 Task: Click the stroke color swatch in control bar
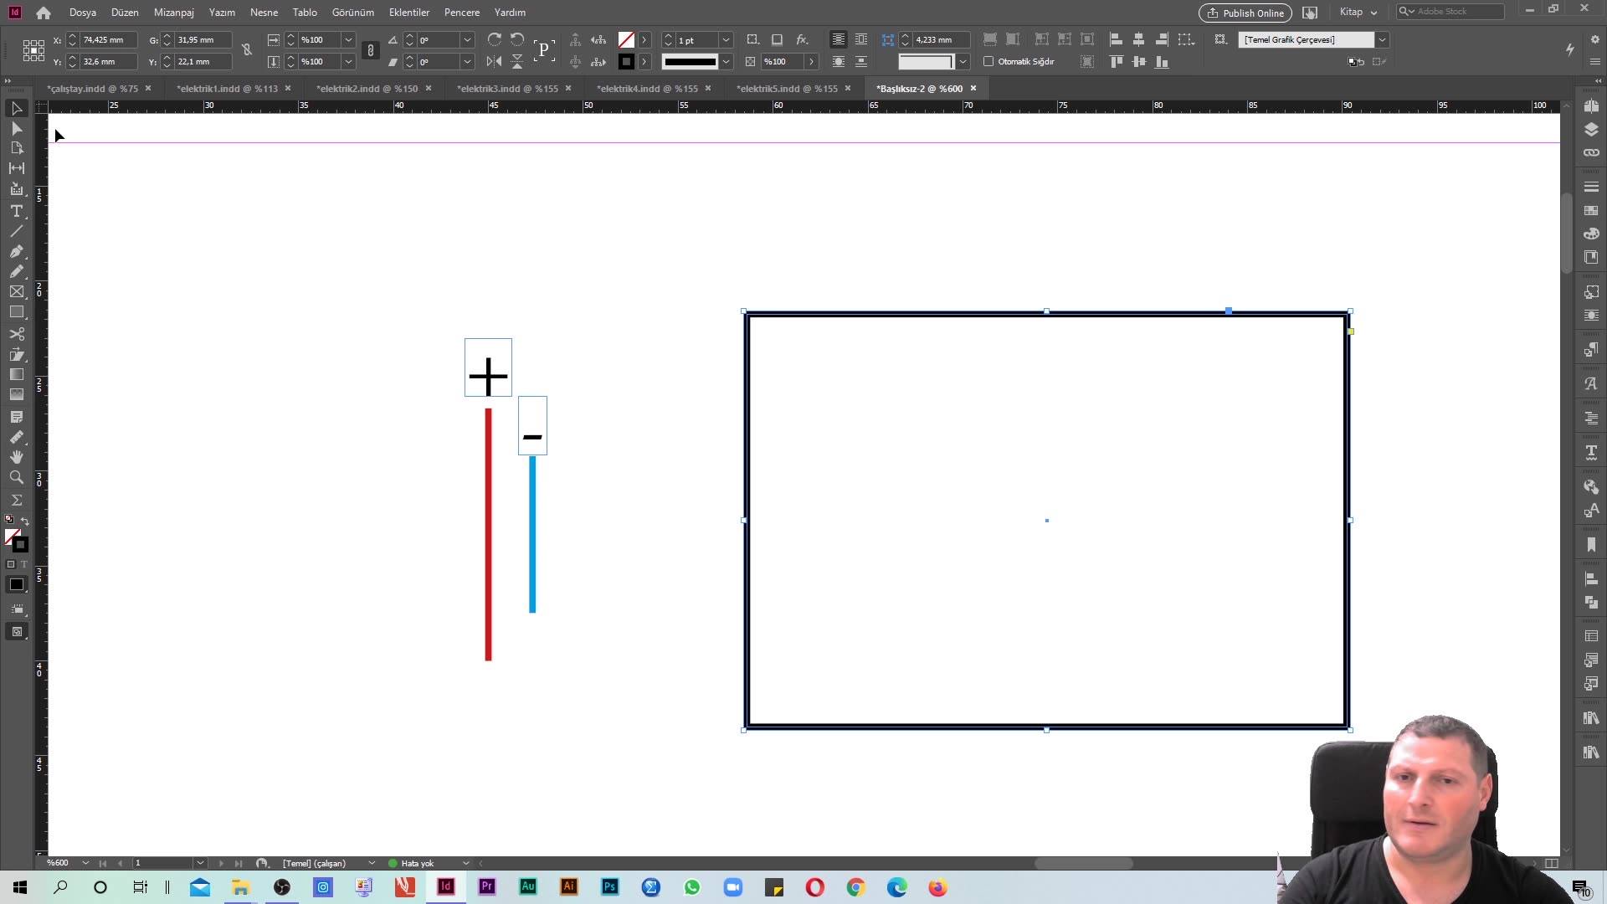[626, 61]
